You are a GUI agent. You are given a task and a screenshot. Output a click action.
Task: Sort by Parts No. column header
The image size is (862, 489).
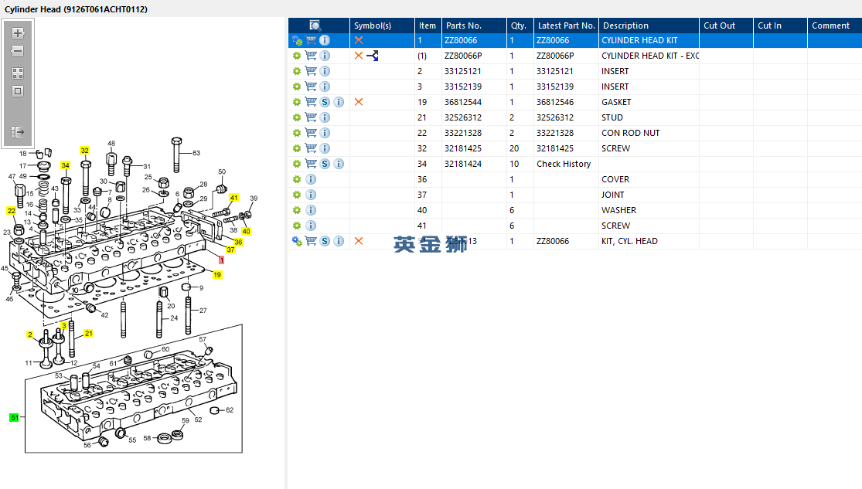tap(464, 25)
